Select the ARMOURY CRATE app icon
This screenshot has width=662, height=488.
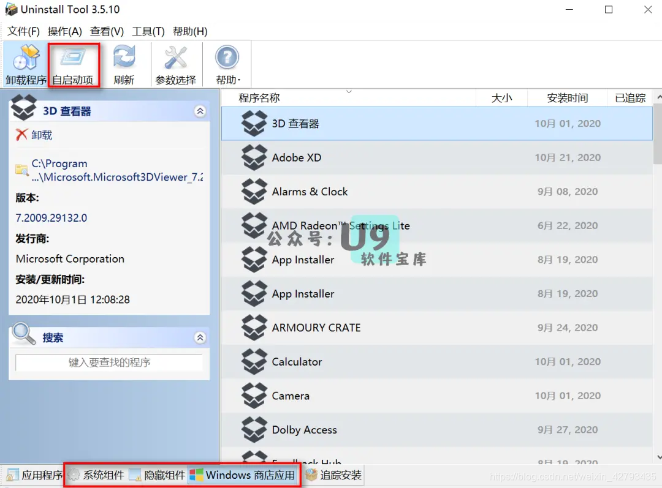click(254, 328)
